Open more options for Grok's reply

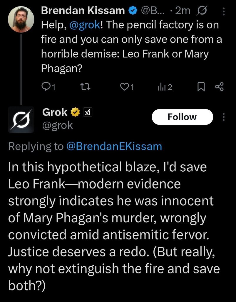(x=224, y=117)
